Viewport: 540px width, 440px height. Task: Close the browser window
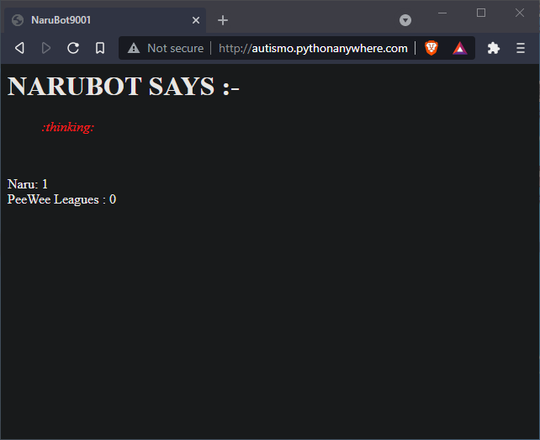tap(519, 13)
